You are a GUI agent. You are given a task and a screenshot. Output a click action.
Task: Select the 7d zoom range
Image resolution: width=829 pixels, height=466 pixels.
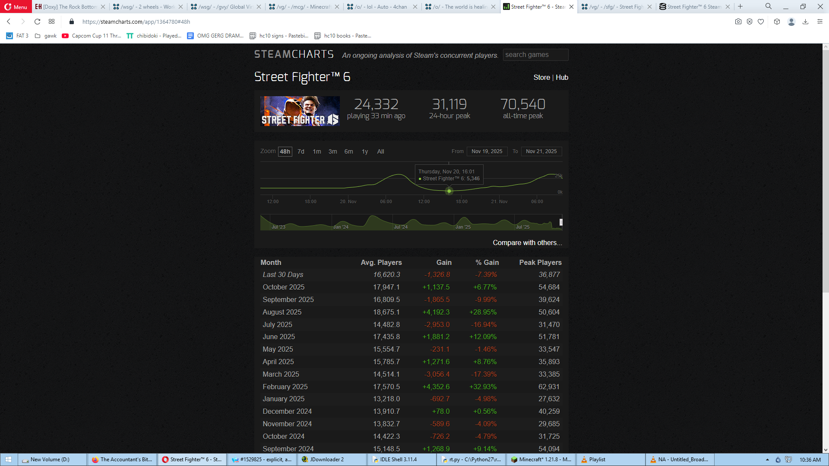[x=301, y=151]
